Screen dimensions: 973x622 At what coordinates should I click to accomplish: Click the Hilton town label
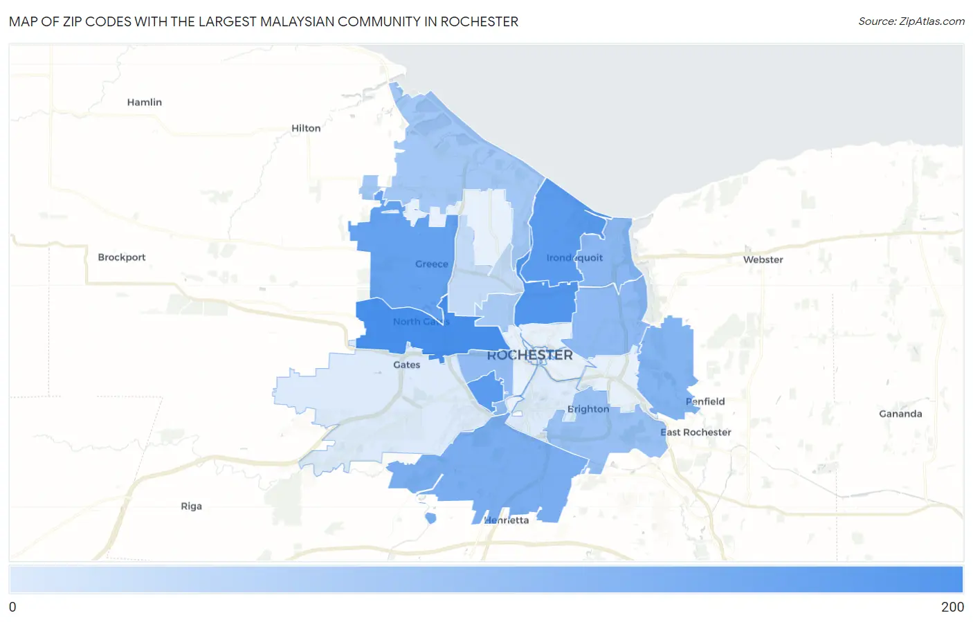point(306,128)
